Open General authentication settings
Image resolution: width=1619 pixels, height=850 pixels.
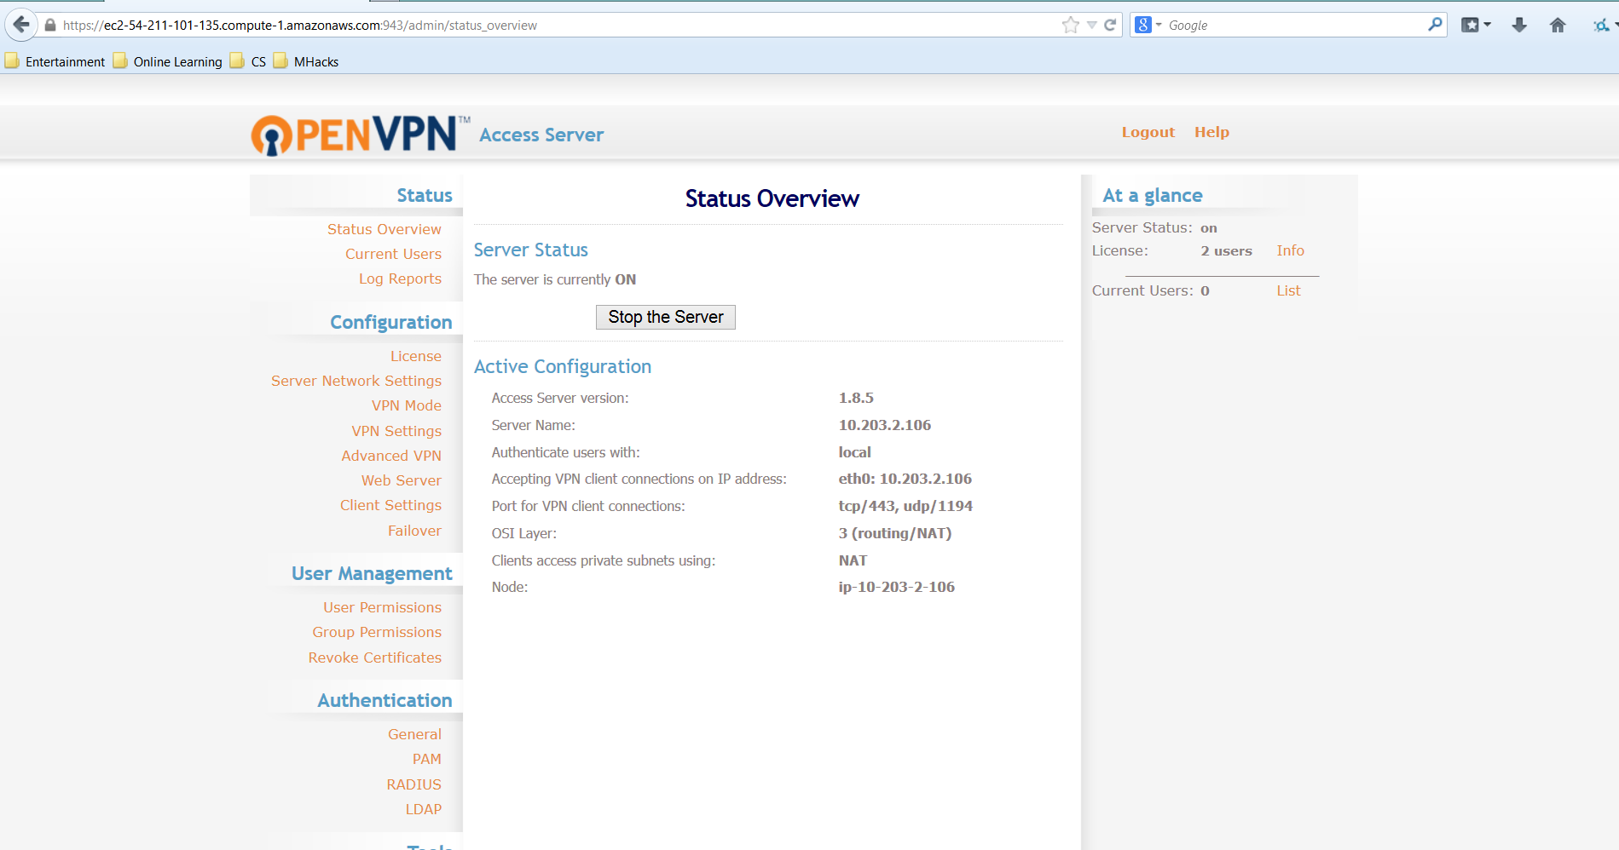414,734
